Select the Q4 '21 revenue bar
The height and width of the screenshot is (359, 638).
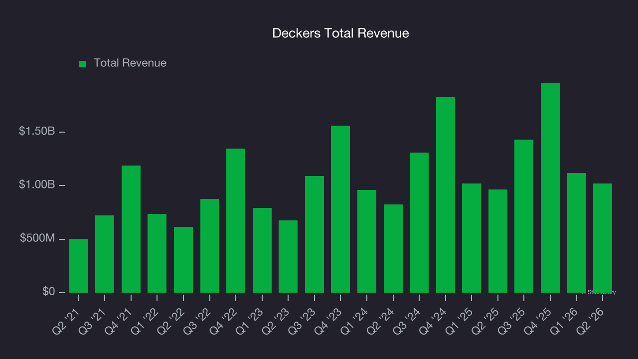131,229
